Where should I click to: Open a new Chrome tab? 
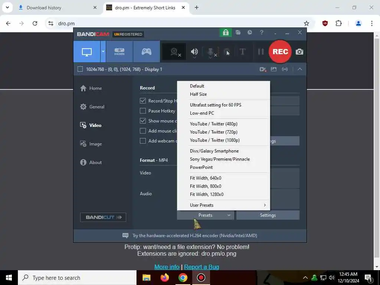tap(197, 8)
